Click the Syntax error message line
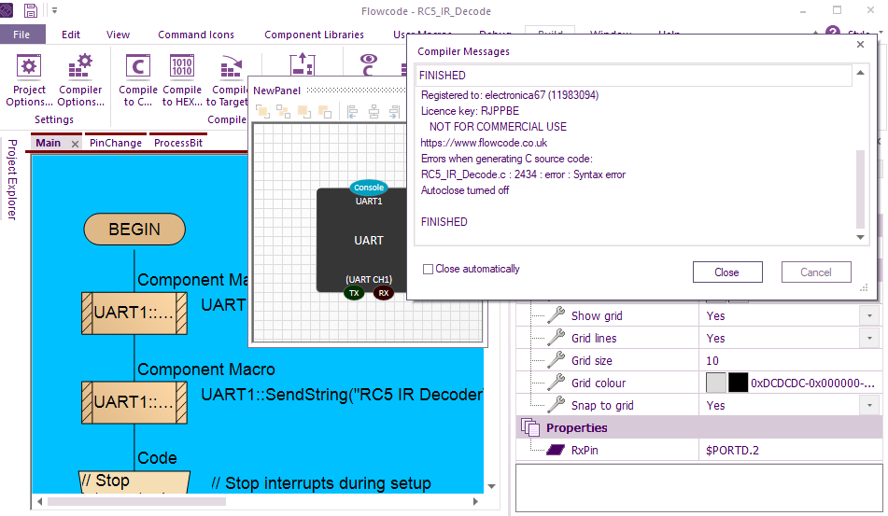 point(523,174)
